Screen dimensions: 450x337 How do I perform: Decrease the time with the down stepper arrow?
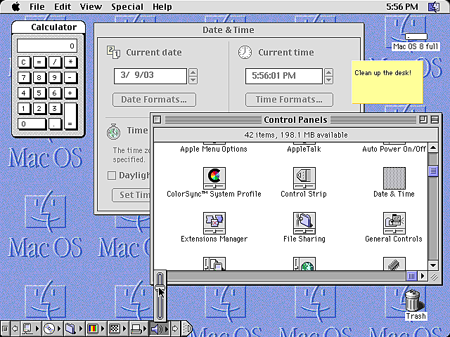click(329, 80)
